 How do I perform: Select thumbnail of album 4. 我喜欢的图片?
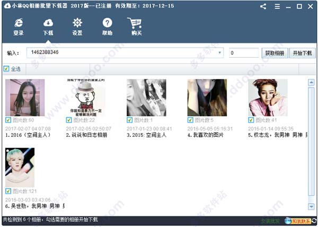tap(207, 98)
